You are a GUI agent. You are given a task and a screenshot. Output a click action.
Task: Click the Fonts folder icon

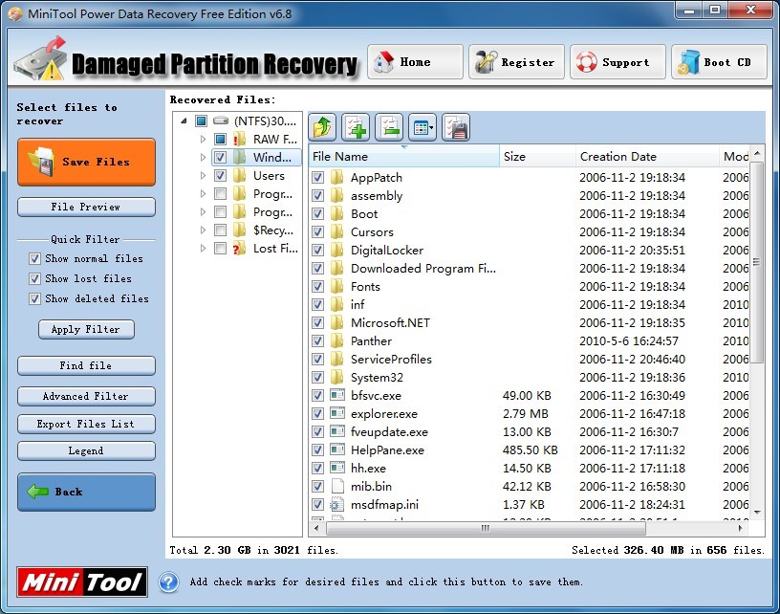[337, 286]
